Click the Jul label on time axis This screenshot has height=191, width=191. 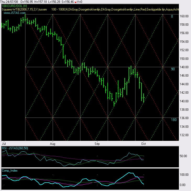(x=4, y=144)
